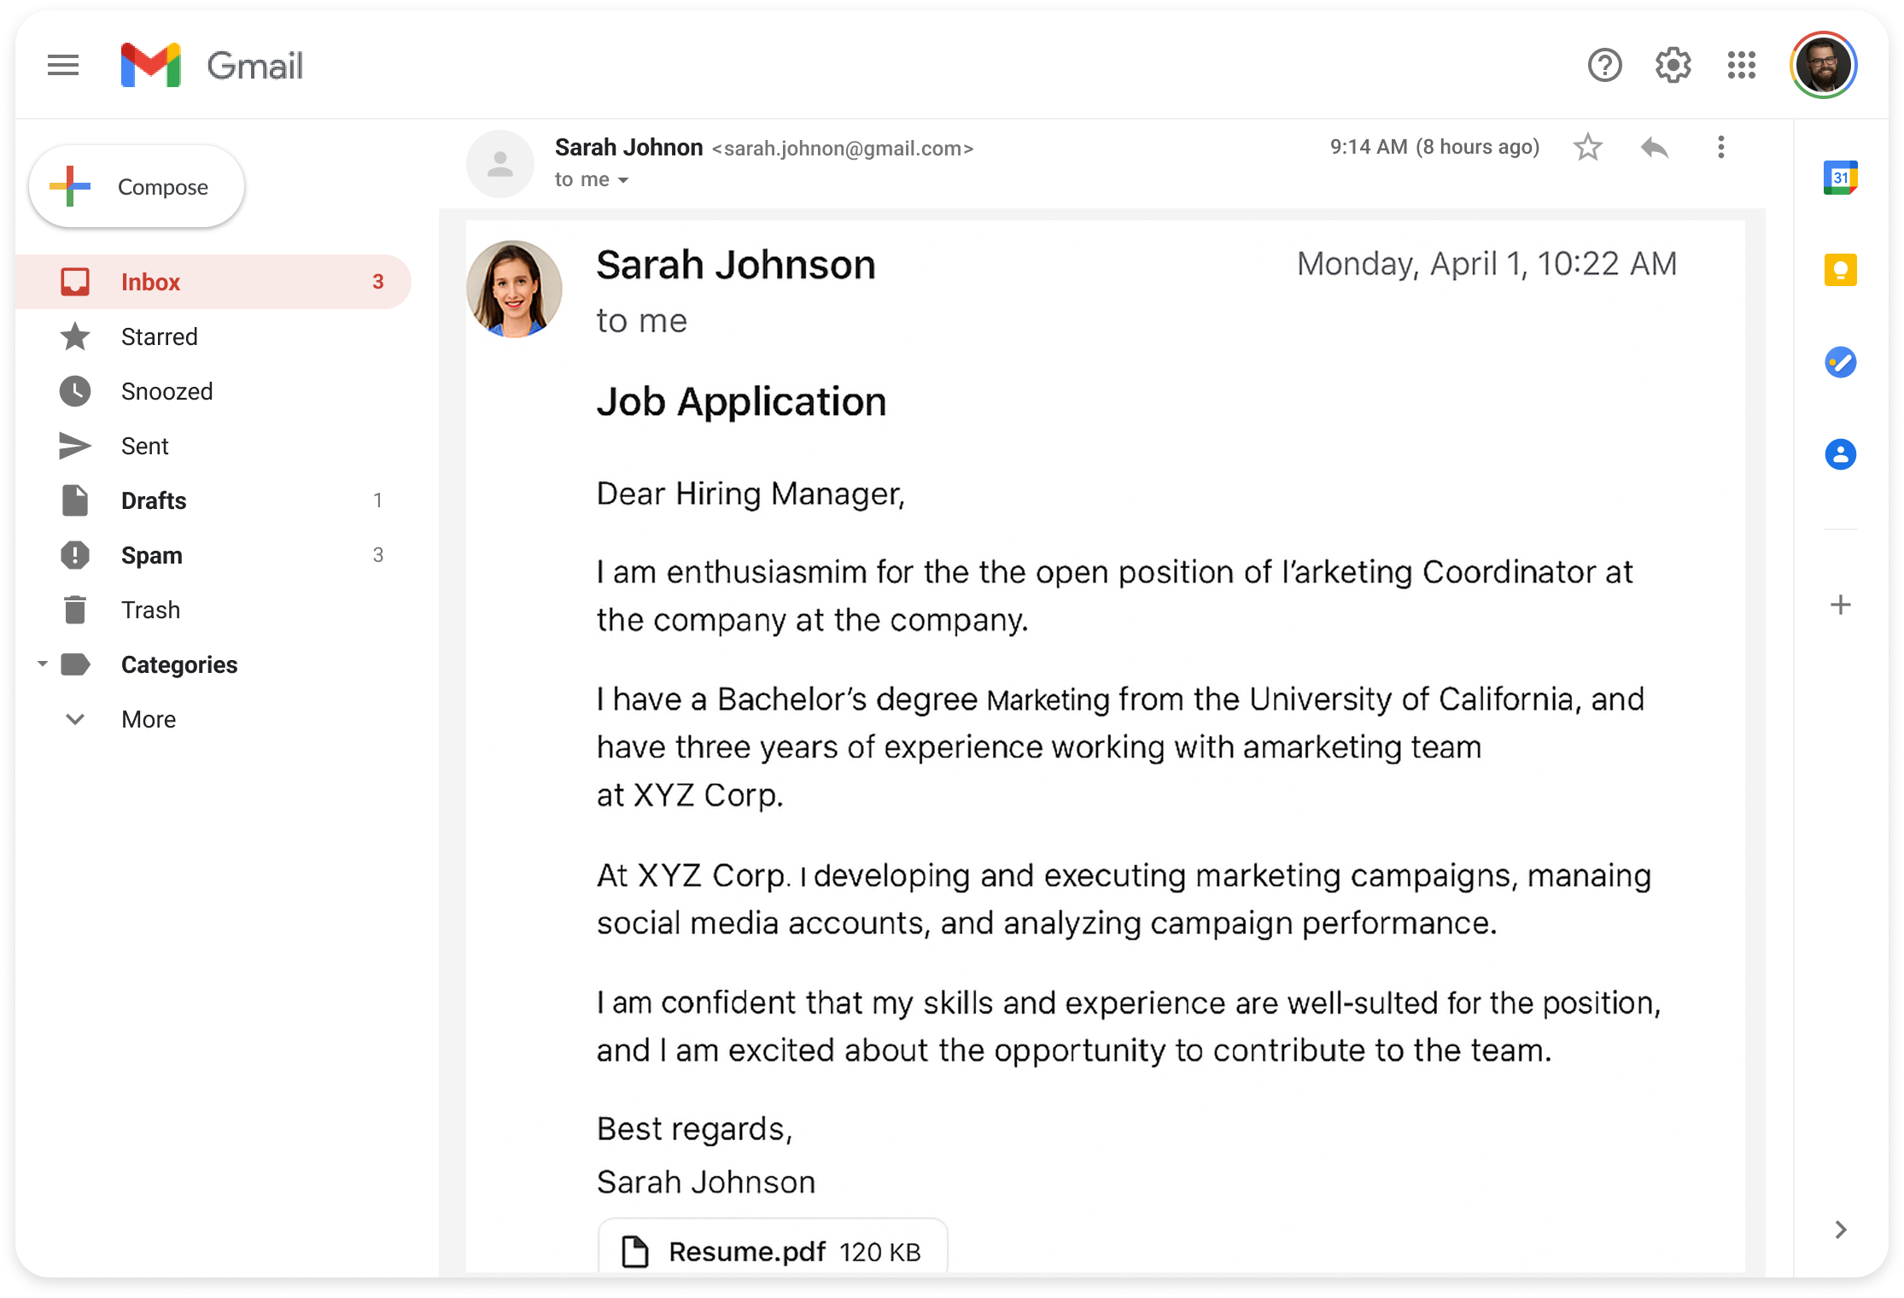This screenshot has height=1298, width=1904.
Task: Open Settings gear icon
Action: tap(1673, 65)
